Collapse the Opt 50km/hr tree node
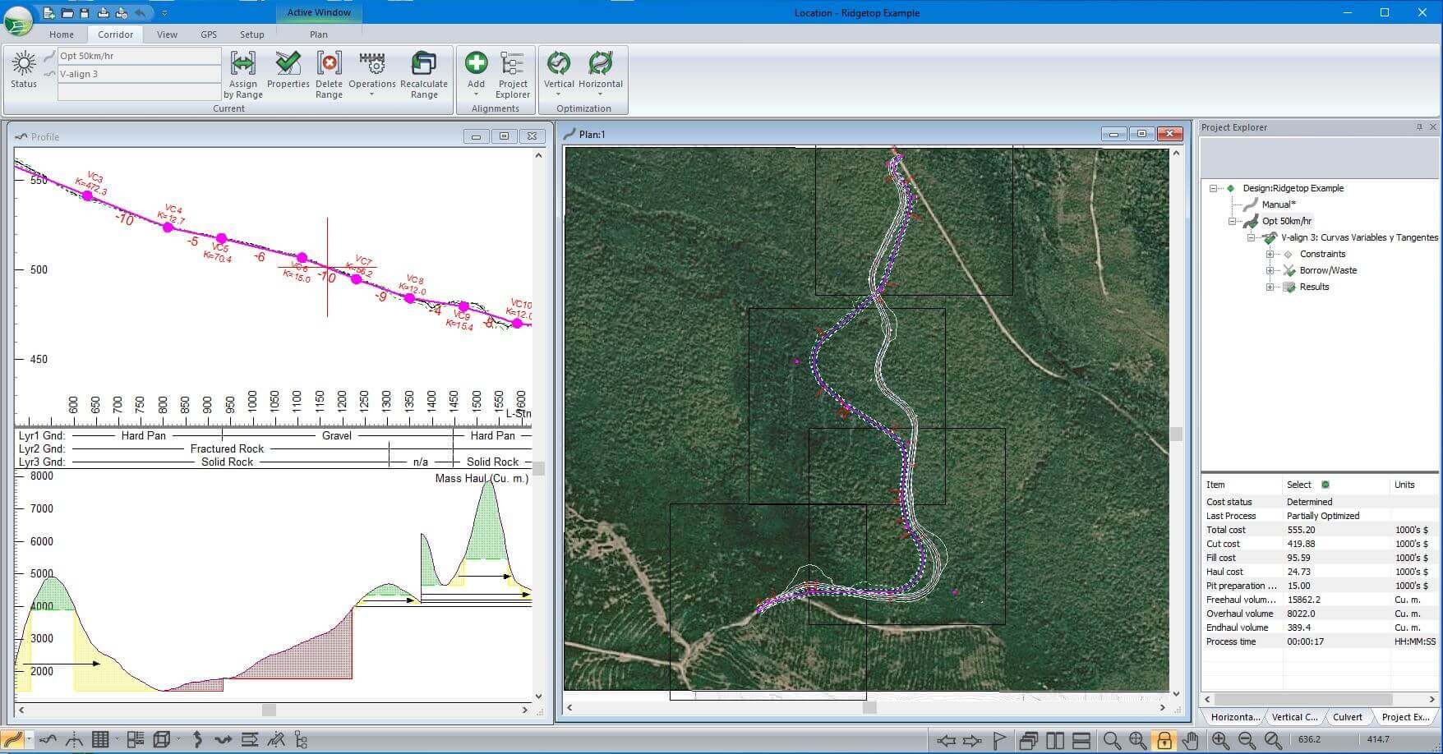Image resolution: width=1443 pixels, height=754 pixels. 1232,221
